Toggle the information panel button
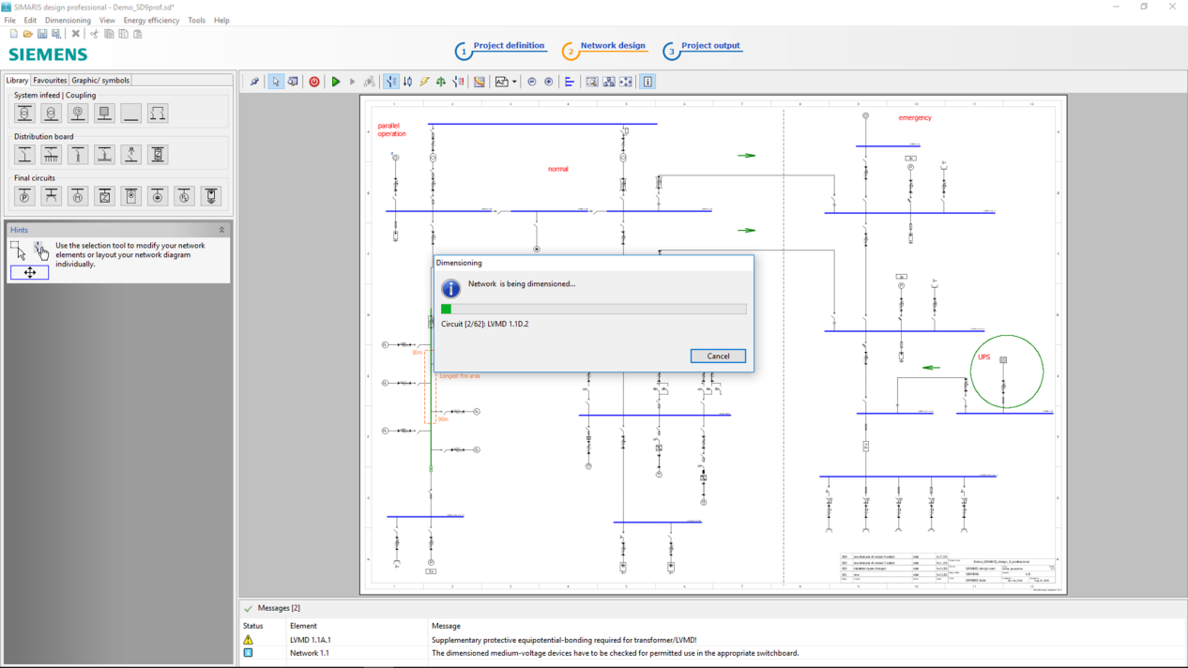The height and width of the screenshot is (668, 1188). [x=647, y=82]
